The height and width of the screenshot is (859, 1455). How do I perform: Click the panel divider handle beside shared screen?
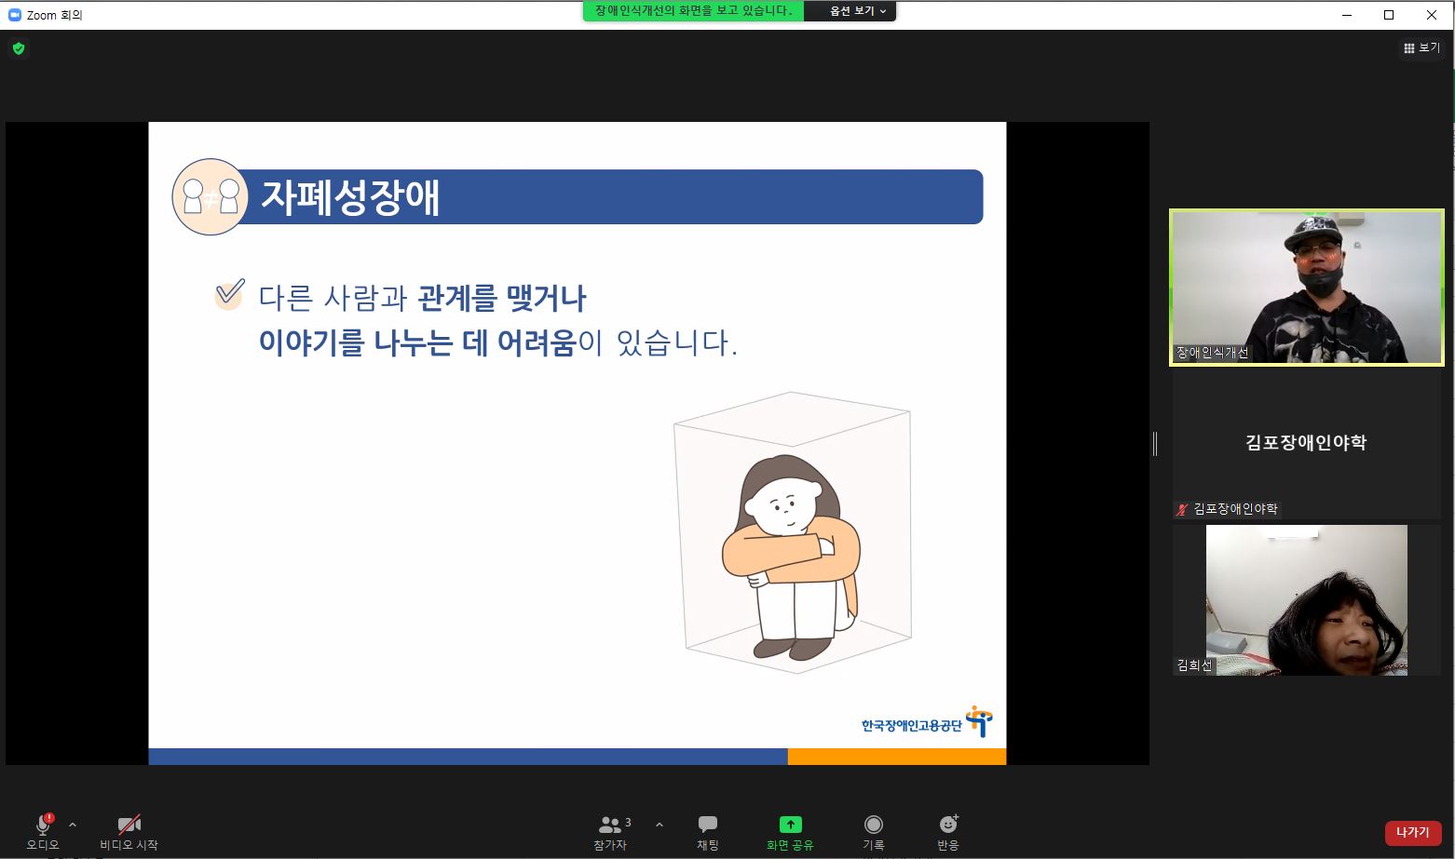pos(1155,444)
